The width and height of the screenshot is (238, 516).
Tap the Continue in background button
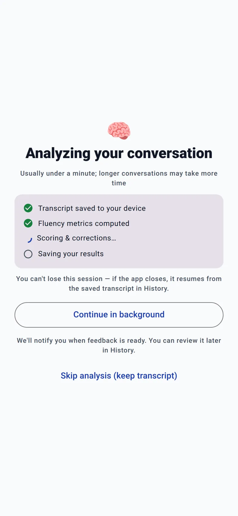[x=119, y=315]
